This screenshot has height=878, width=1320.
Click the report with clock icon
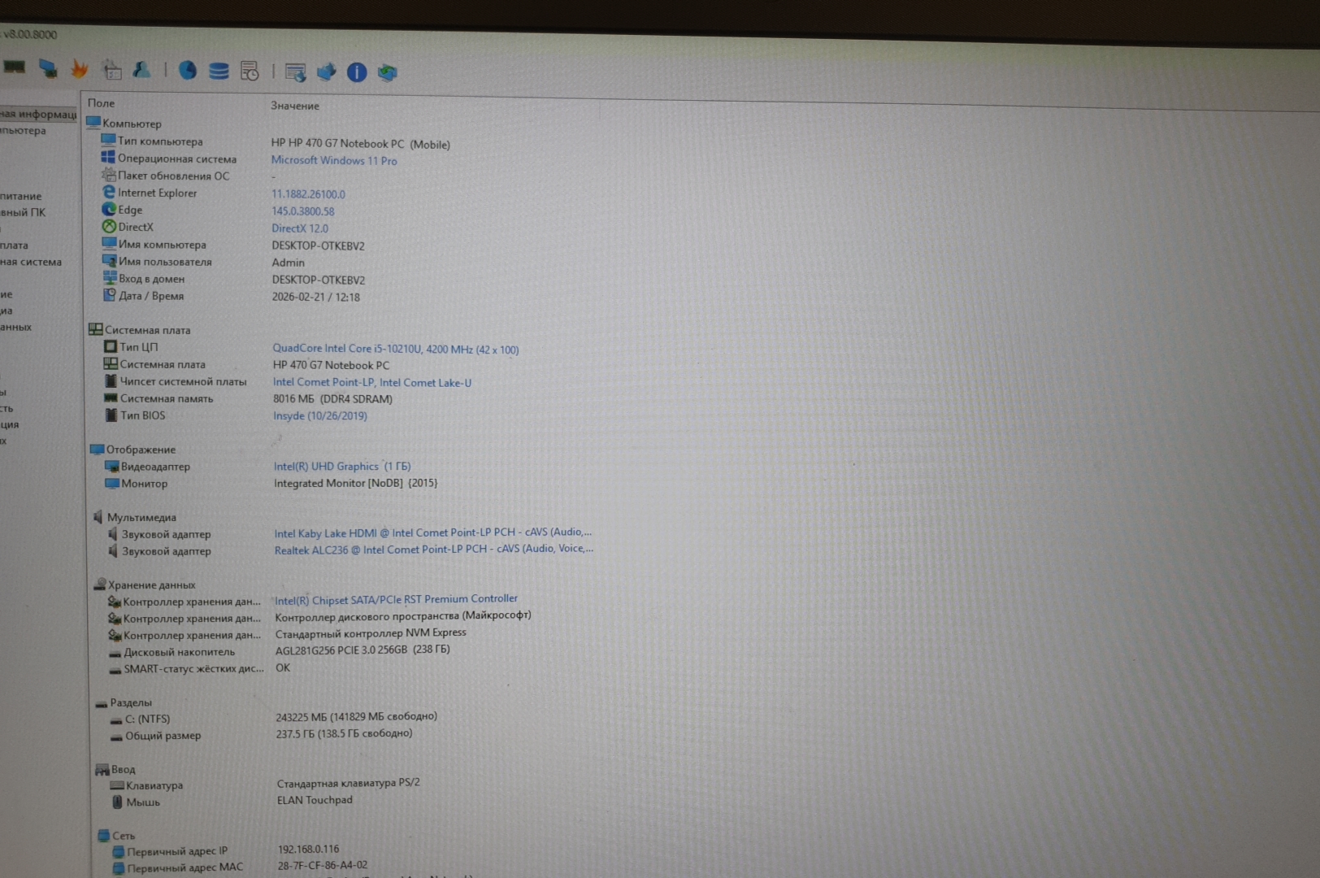click(250, 72)
